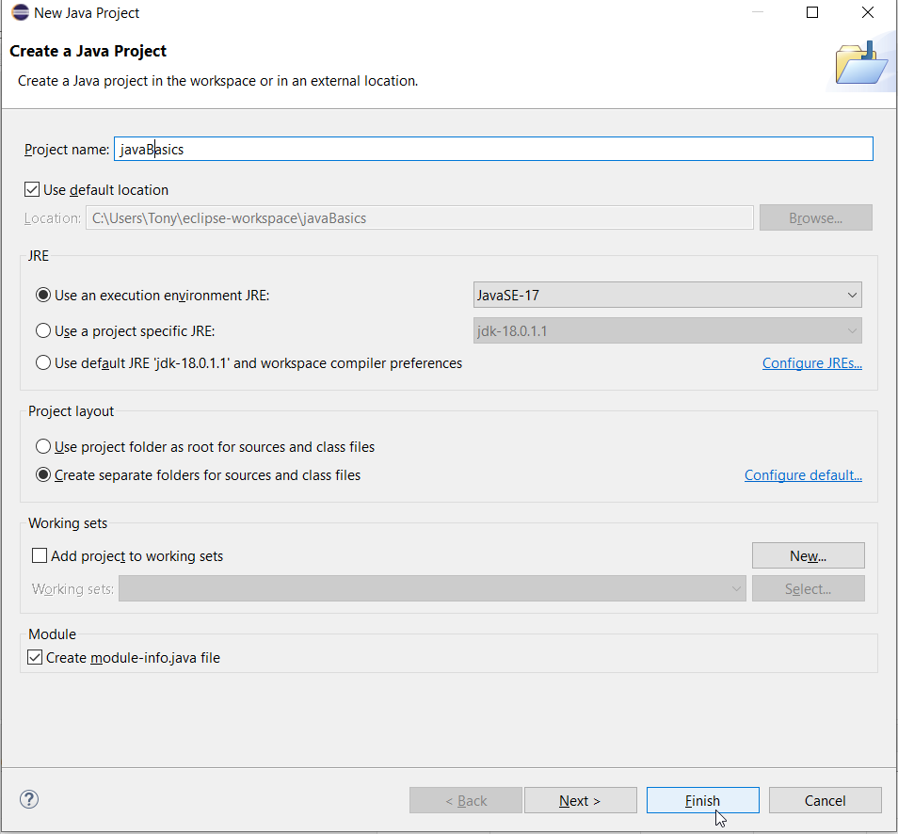The image size is (898, 834).
Task: Open the Configure JREs... link
Action: (812, 363)
